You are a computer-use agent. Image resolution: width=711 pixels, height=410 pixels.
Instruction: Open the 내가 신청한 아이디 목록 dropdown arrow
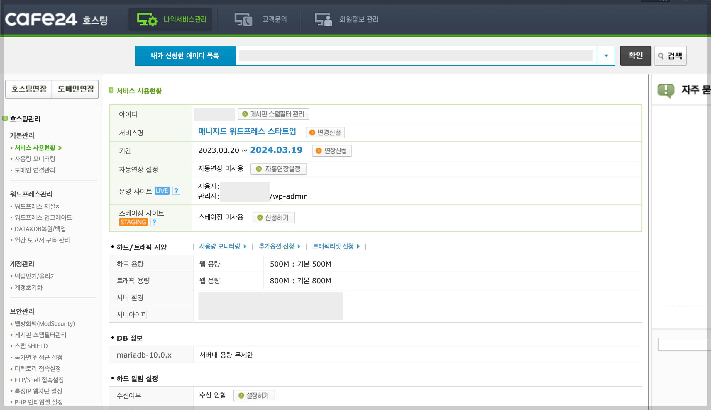tap(606, 56)
